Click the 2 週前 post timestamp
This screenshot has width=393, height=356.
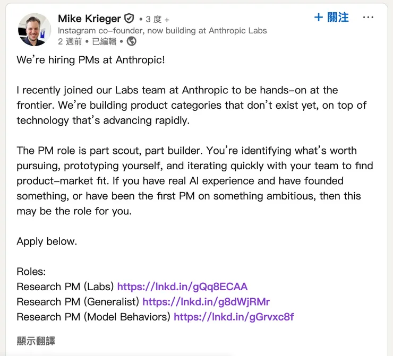[x=70, y=41]
